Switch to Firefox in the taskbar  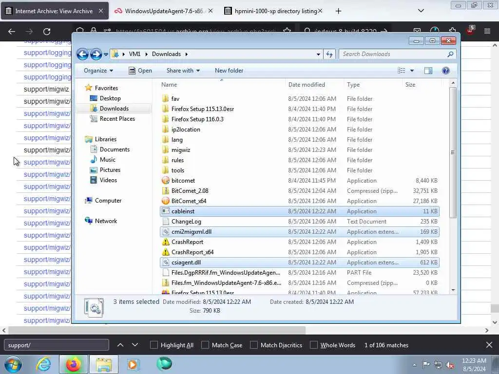(73, 364)
